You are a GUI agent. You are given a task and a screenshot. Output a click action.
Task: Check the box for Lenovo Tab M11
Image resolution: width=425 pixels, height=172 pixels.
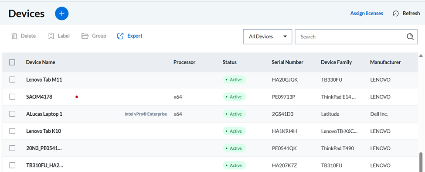12,80
